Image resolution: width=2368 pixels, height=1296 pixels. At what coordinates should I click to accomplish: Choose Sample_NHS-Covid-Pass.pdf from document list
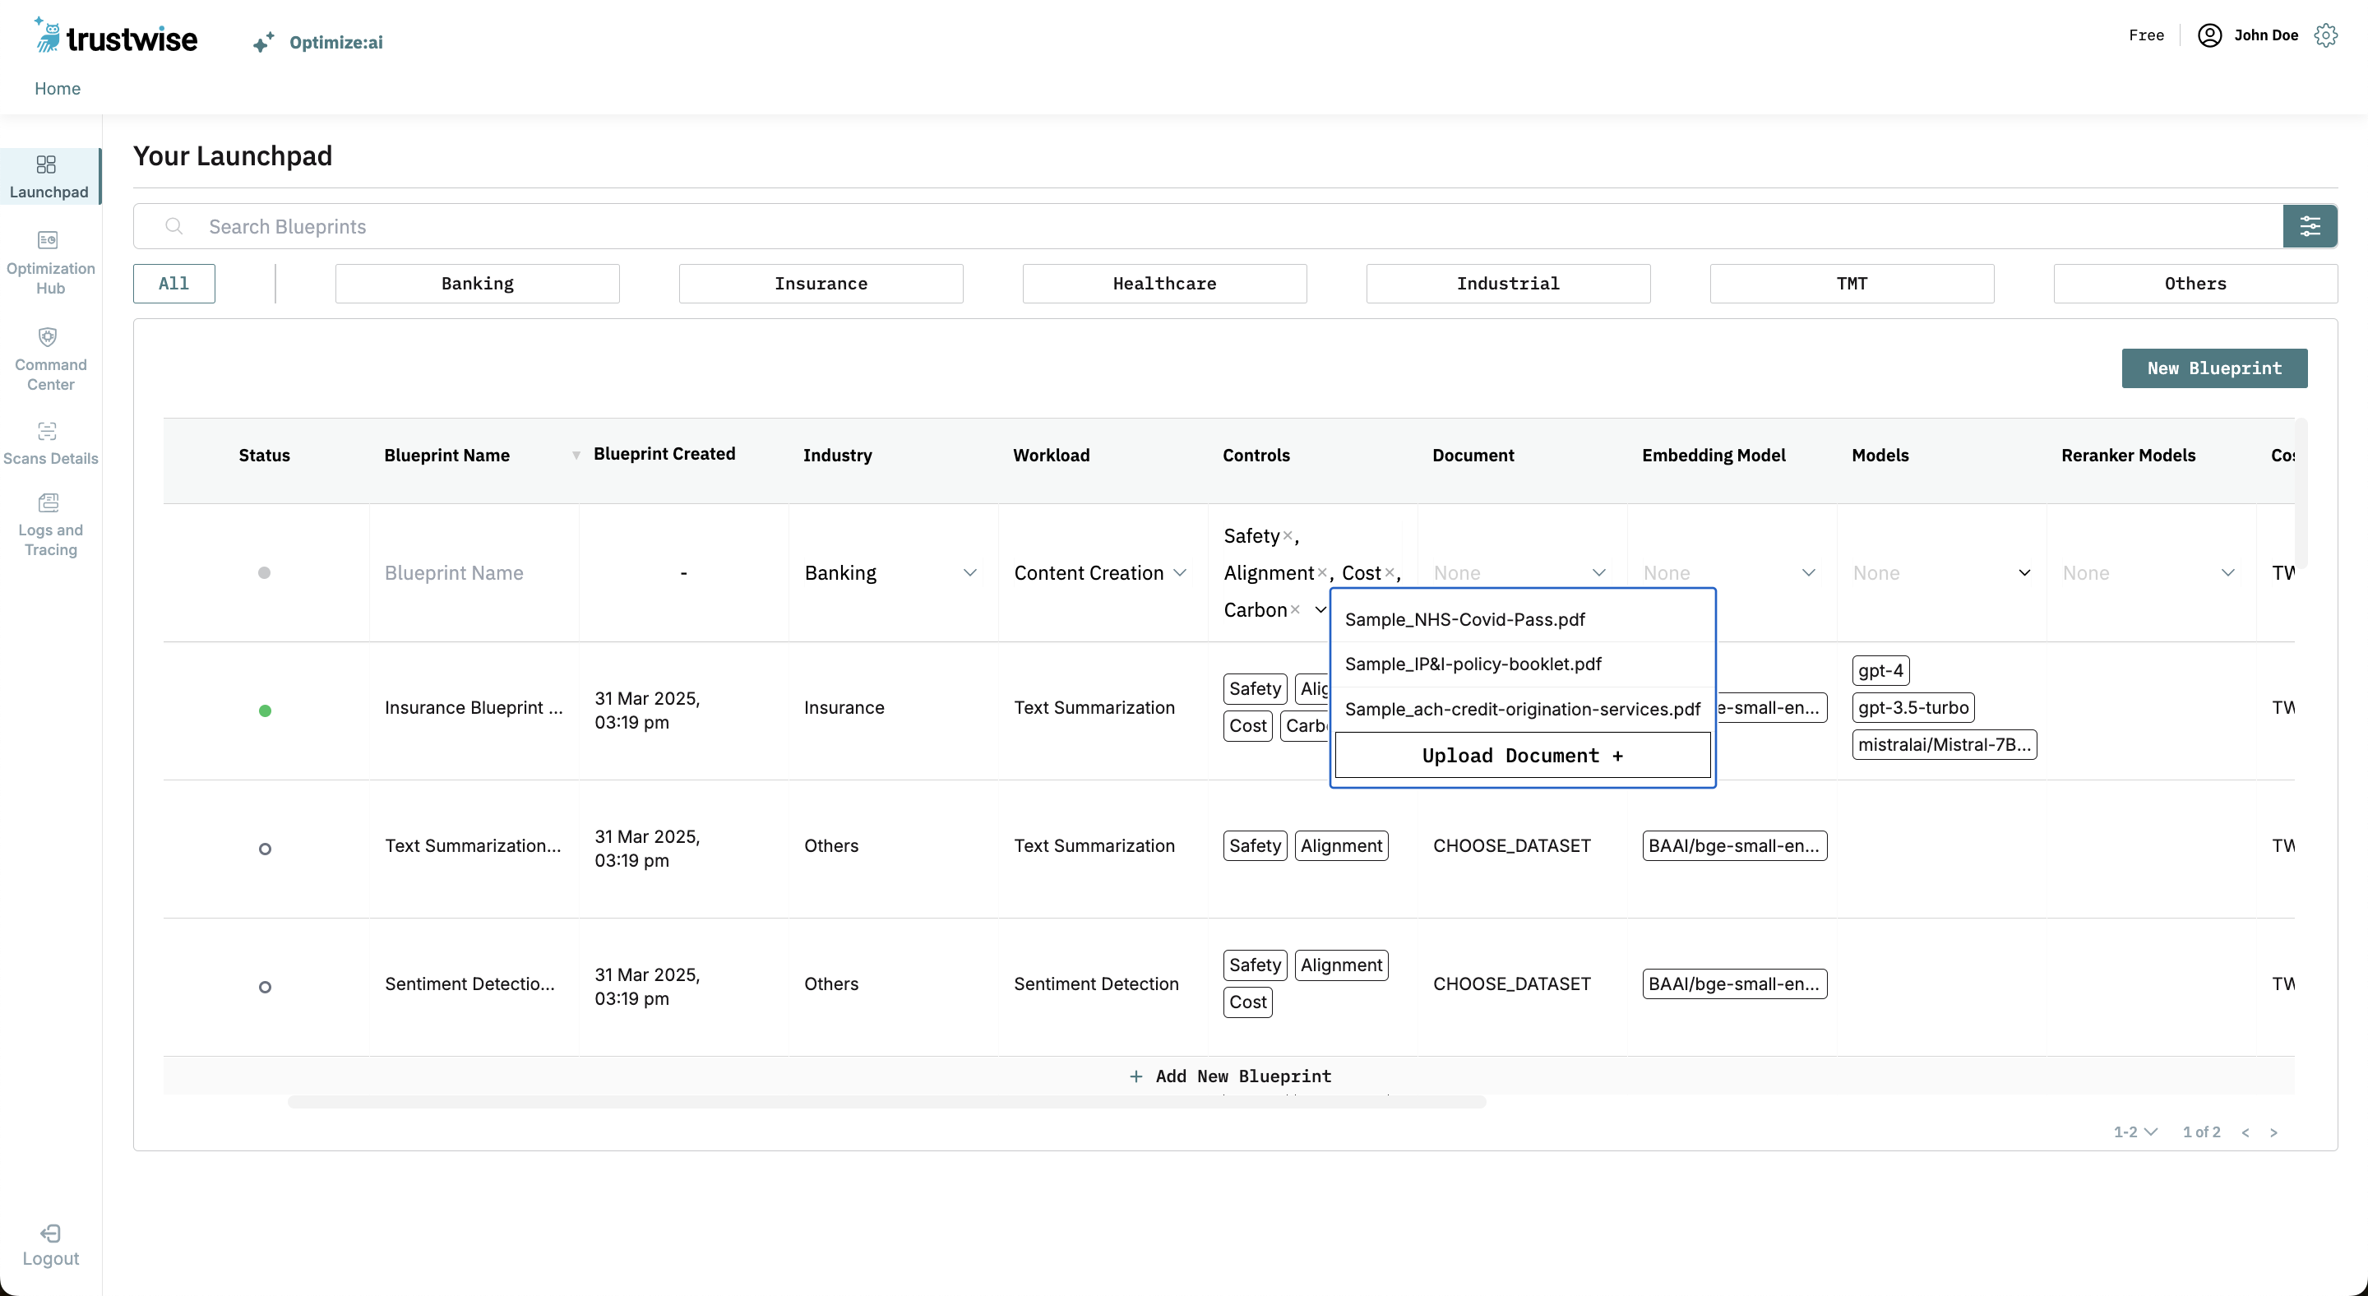[x=1464, y=619]
